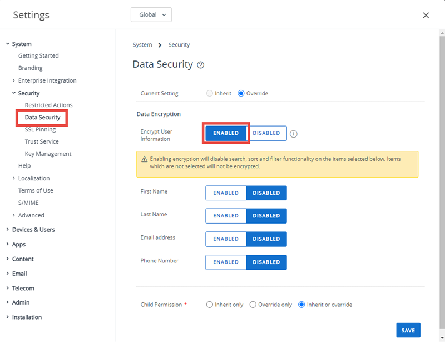Expand the Content section

8,259
